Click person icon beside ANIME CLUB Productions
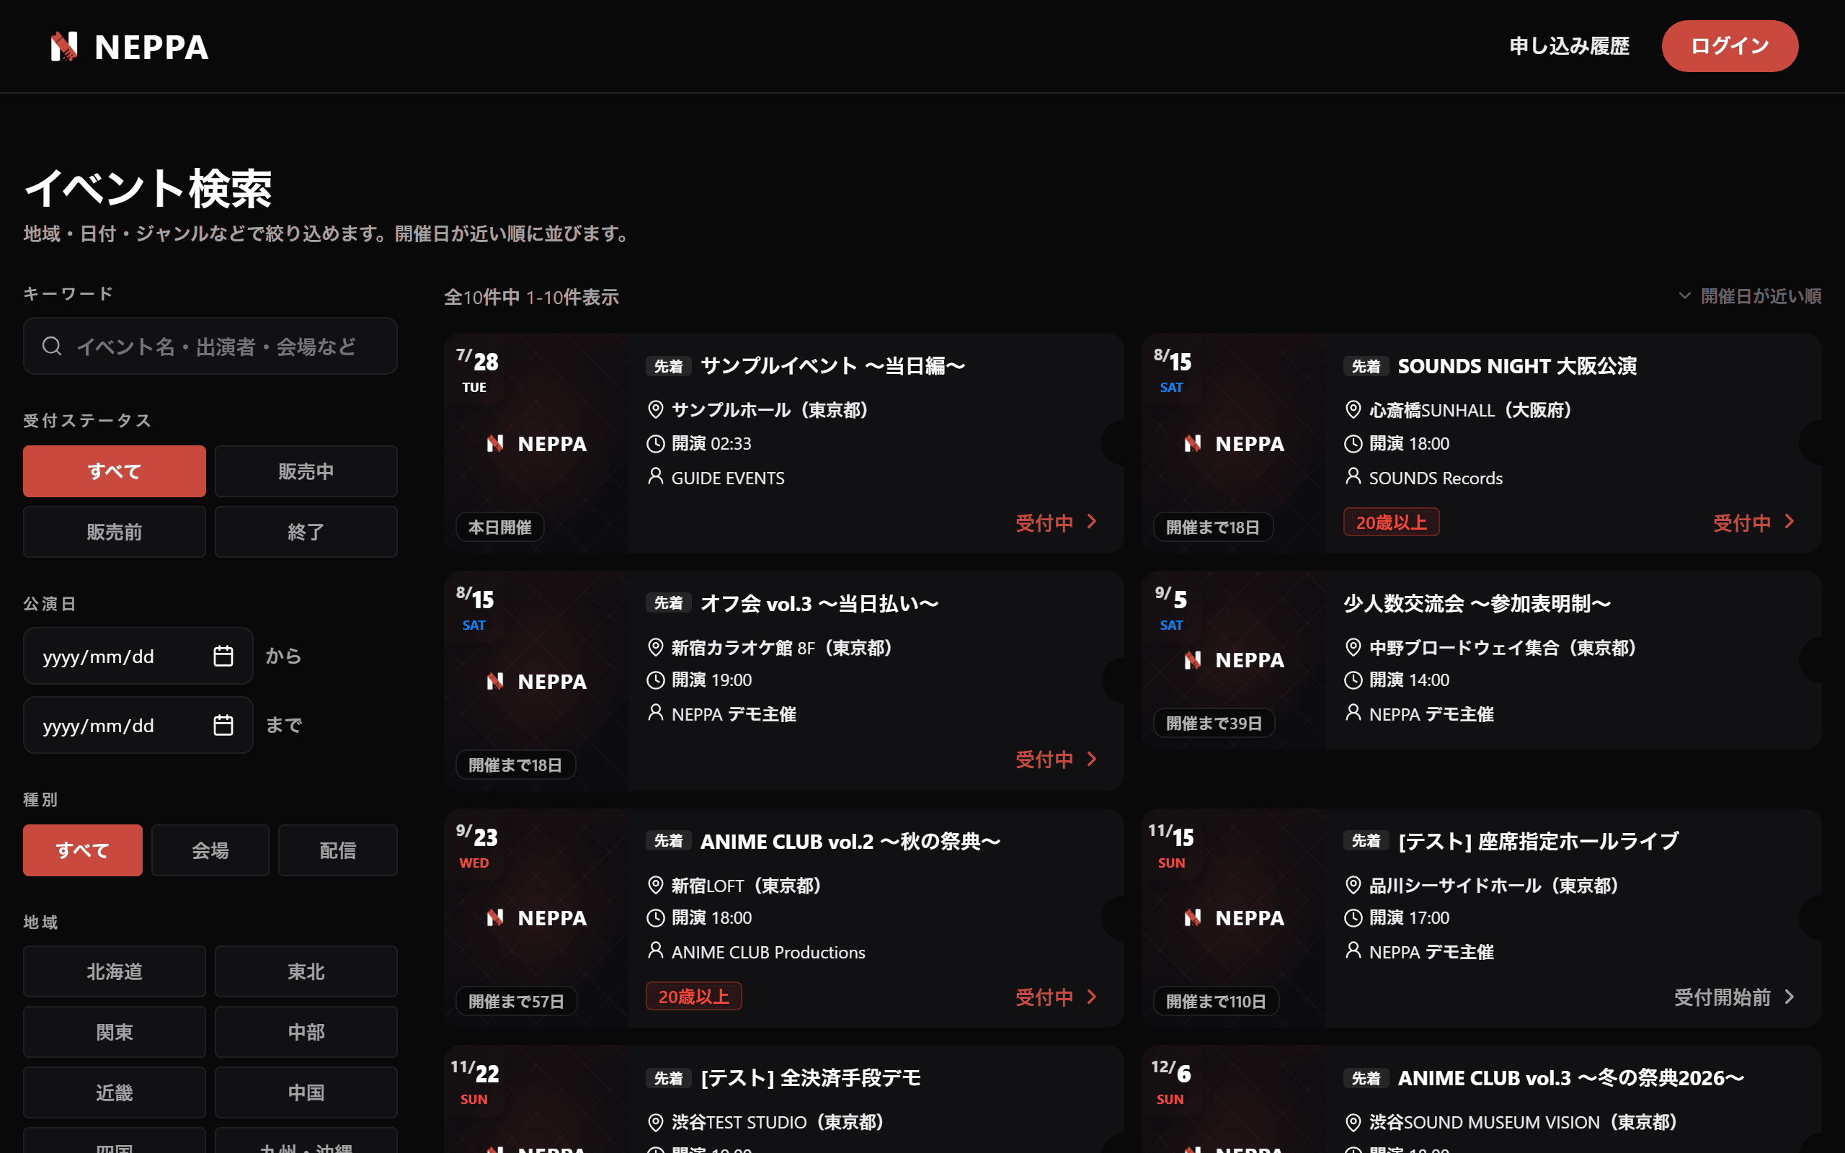The height and width of the screenshot is (1153, 1845). (x=655, y=951)
